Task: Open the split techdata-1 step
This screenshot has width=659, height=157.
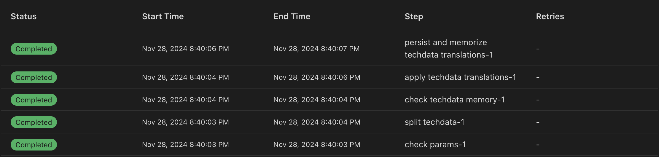Action: click(434, 122)
